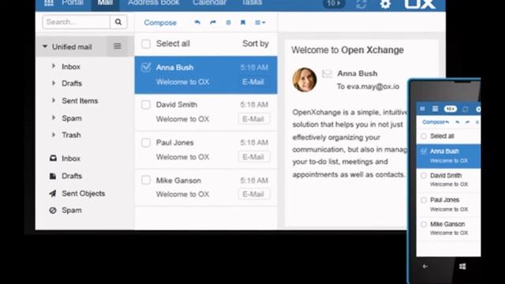Image resolution: width=505 pixels, height=284 pixels.
Task: Tap the phone's list view icon
Action: pyautogui.click(x=435, y=109)
